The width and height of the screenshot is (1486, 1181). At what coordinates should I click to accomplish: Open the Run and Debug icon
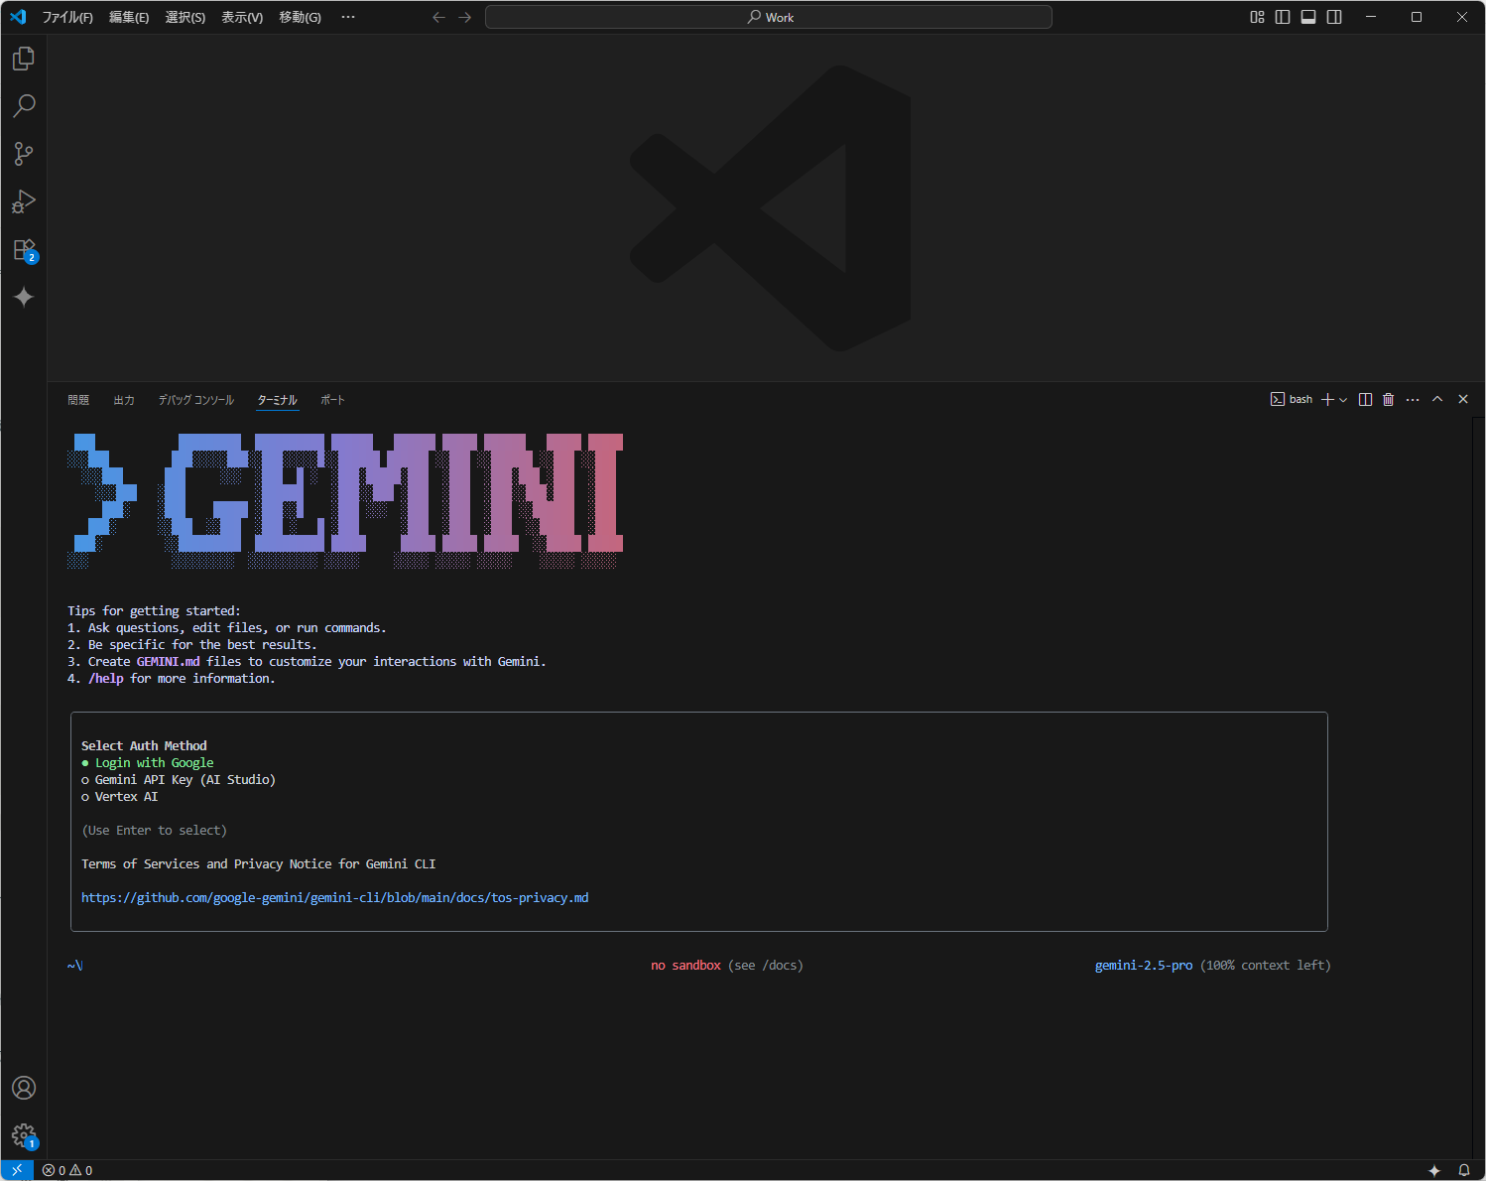23,201
